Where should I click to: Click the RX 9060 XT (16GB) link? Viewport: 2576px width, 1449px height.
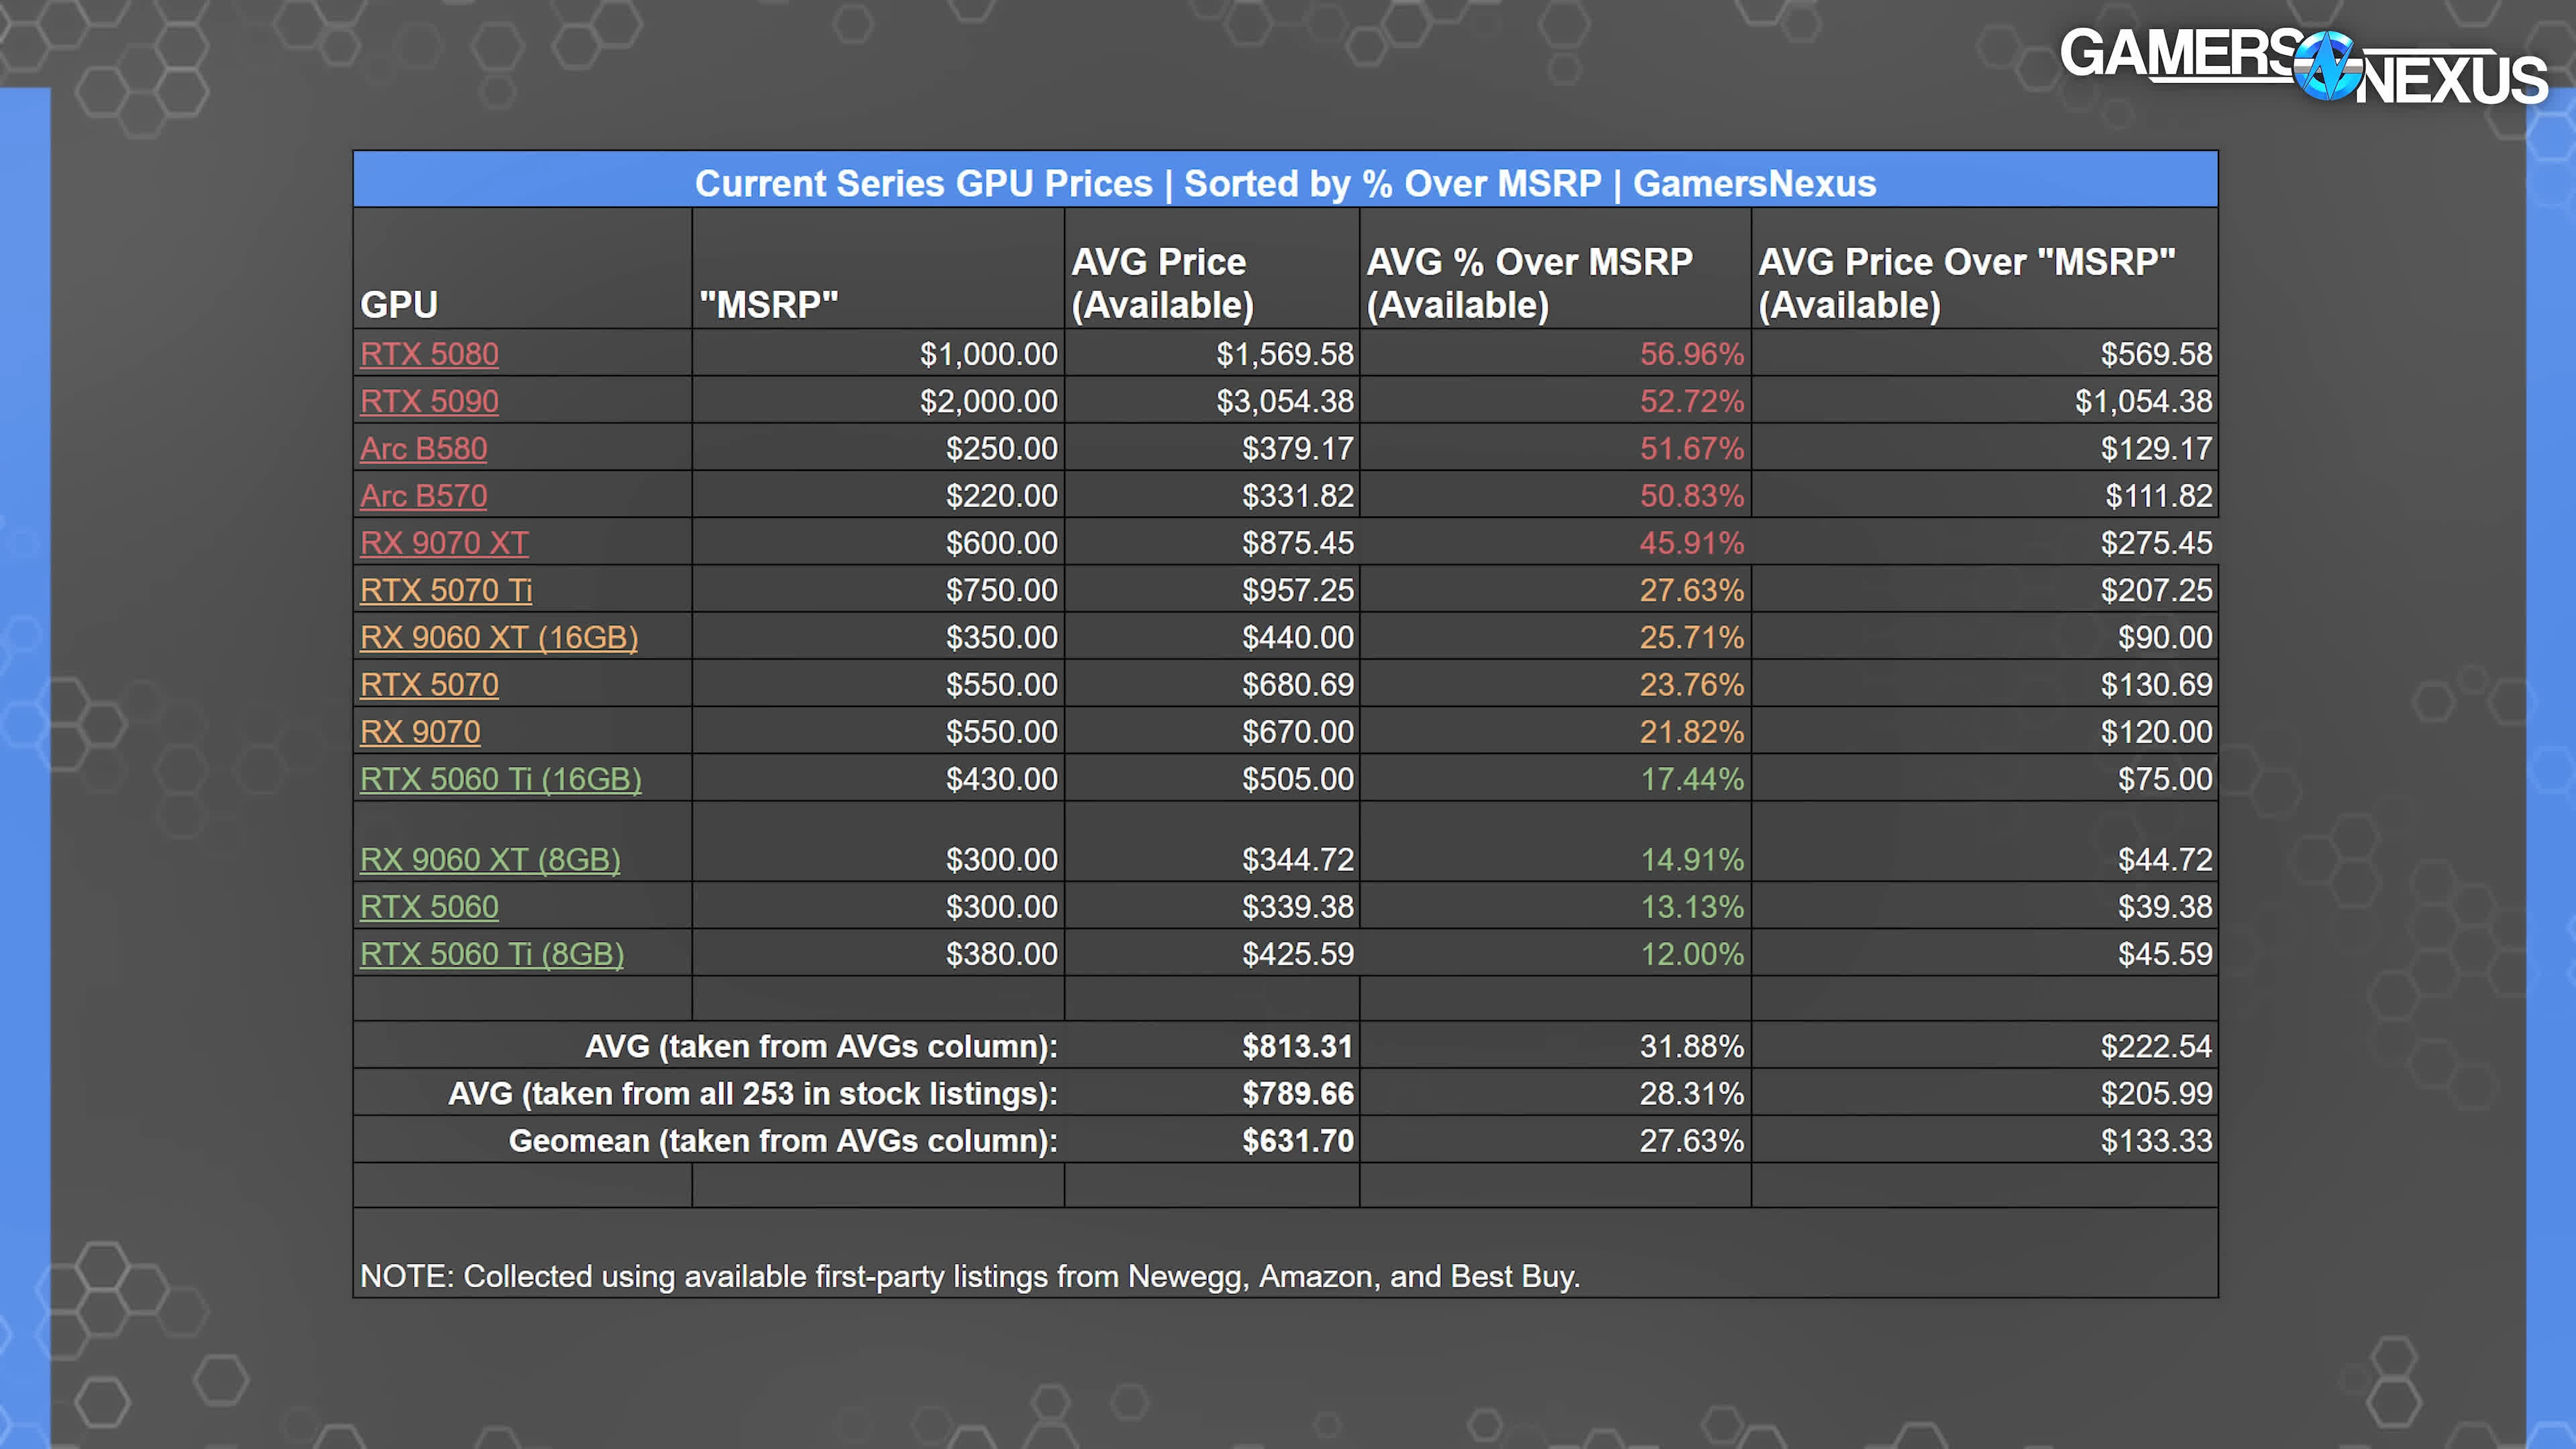click(x=499, y=637)
